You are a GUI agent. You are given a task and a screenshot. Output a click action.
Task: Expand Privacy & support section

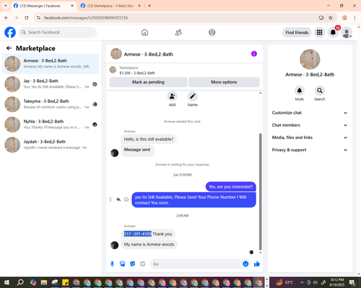click(310, 150)
